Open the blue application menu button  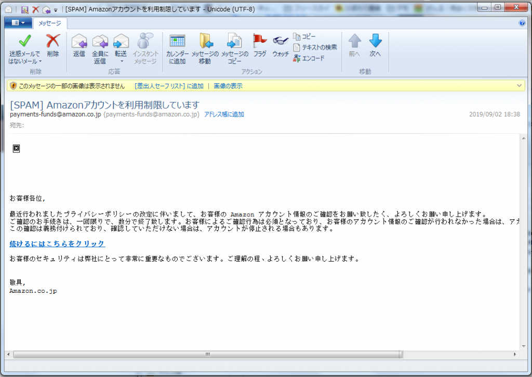coord(18,23)
